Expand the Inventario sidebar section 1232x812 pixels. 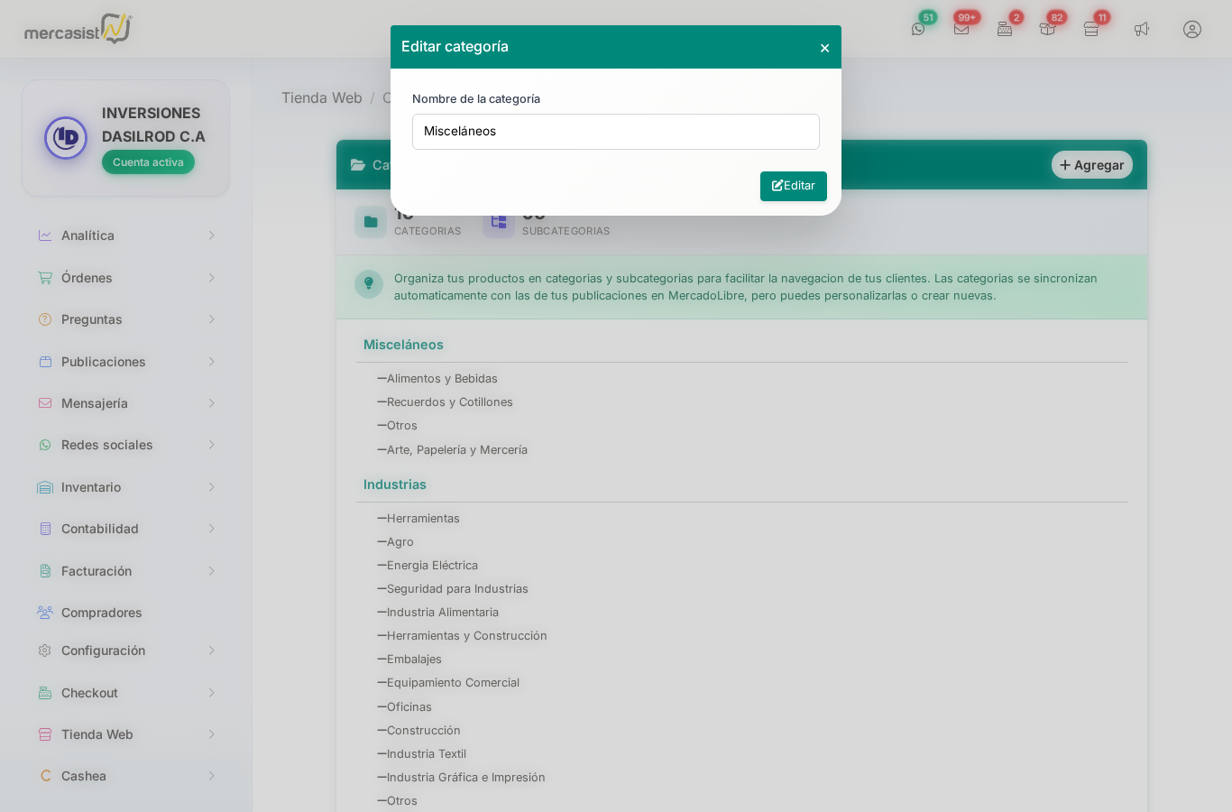pyautogui.click(x=126, y=487)
